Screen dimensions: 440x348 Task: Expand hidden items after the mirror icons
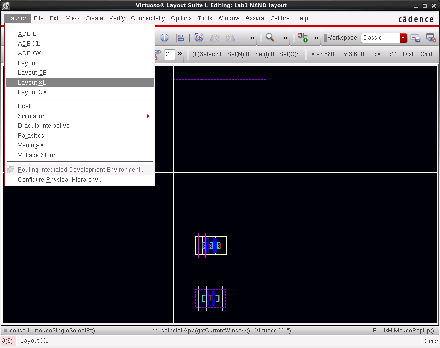(252, 38)
